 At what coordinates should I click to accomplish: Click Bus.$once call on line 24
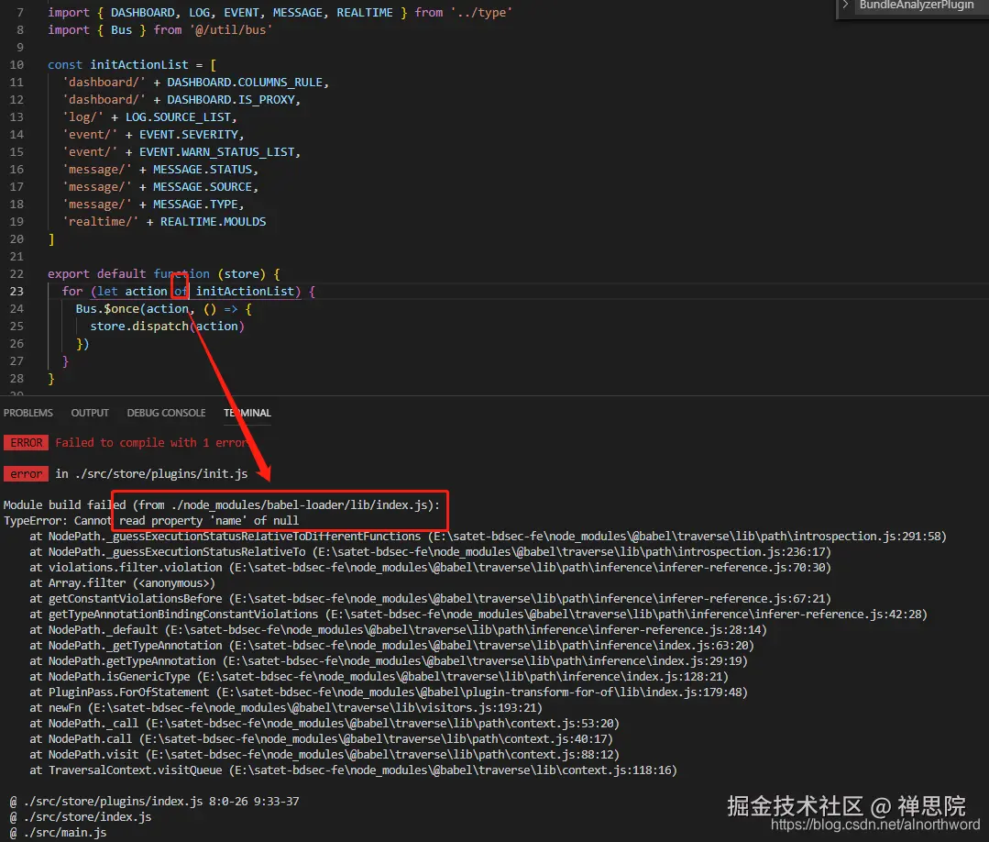[x=107, y=309]
